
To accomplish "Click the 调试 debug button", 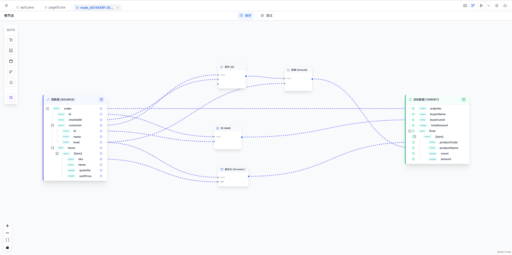I will tap(266, 16).
